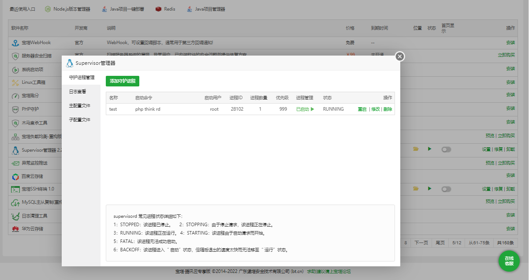Click the 共168条 total count

click(505, 243)
